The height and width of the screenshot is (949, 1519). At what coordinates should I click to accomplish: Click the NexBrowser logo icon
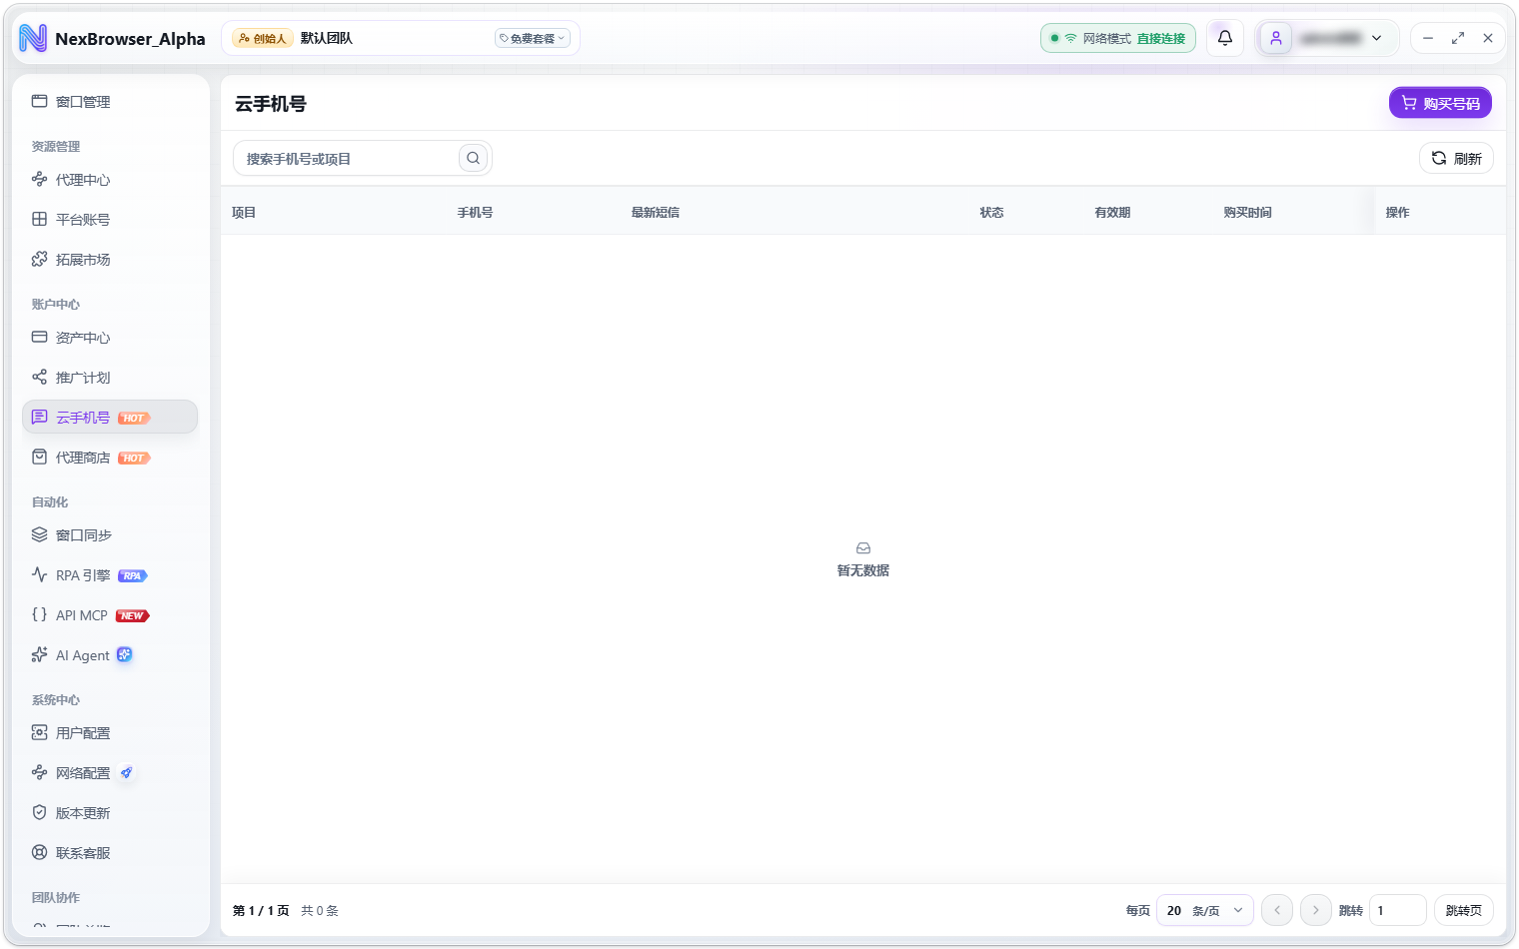click(33, 38)
